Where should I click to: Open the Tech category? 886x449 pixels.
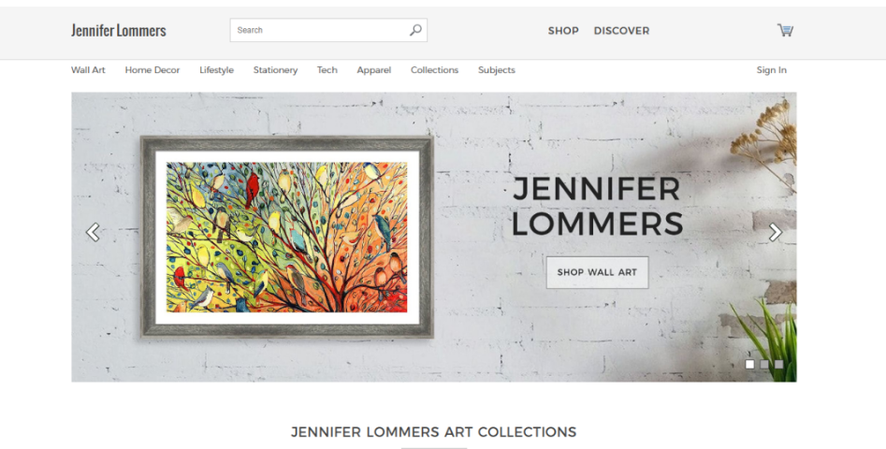[x=327, y=70]
